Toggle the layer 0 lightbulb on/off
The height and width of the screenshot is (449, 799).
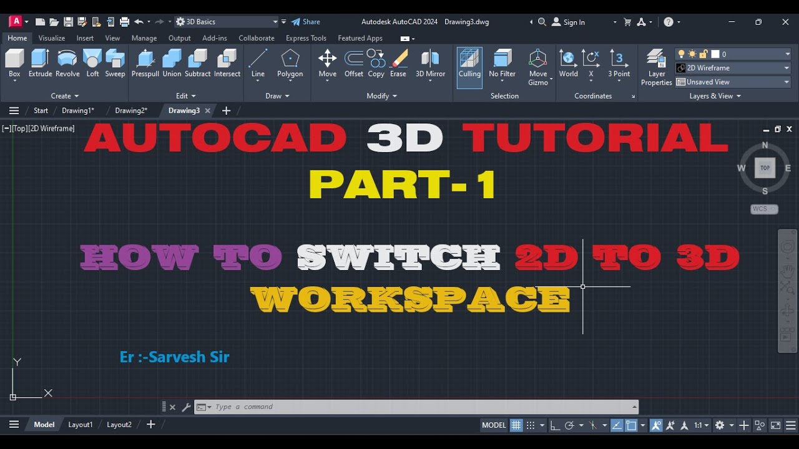click(x=682, y=54)
